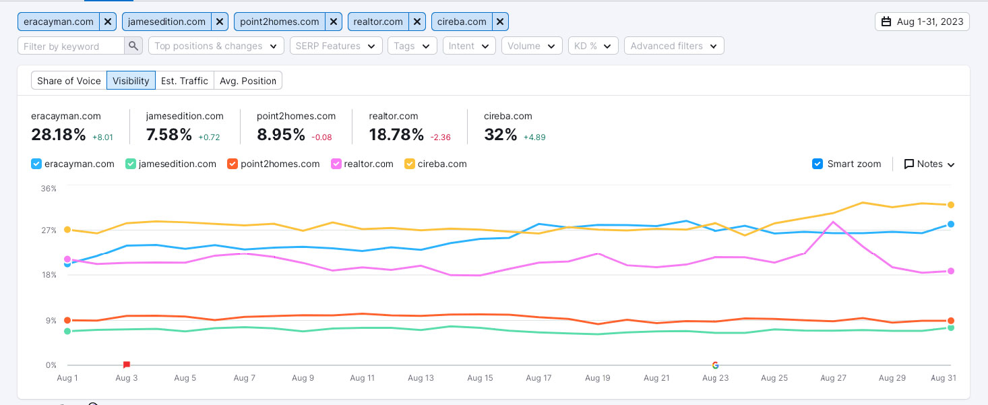The image size is (988, 405).
Task: Remove cireba.com chip via X icon
Action: pos(500,22)
